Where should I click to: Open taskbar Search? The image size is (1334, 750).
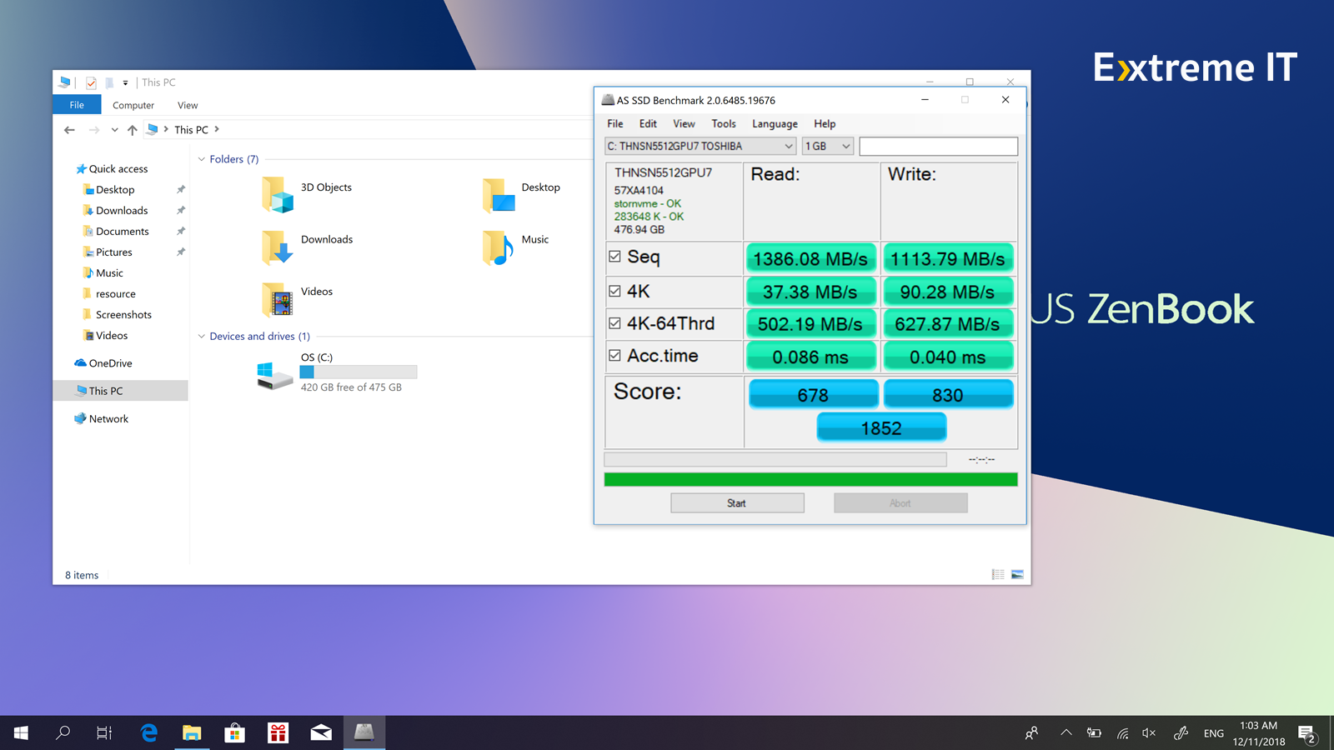[x=63, y=732]
